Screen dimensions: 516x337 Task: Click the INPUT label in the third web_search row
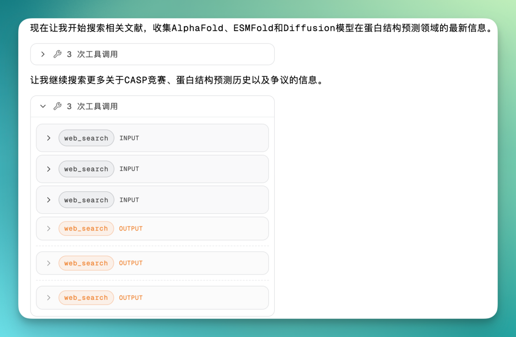tap(129, 200)
